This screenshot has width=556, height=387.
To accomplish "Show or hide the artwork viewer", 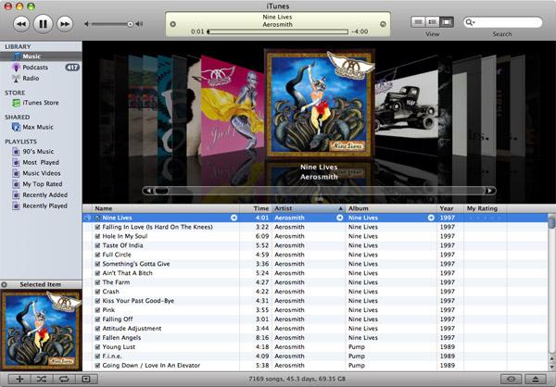I will point(86,379).
